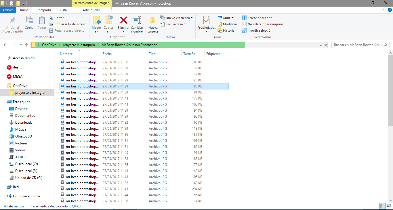Open Downloads in the navigation pane
393x210 pixels.
click(x=24, y=123)
